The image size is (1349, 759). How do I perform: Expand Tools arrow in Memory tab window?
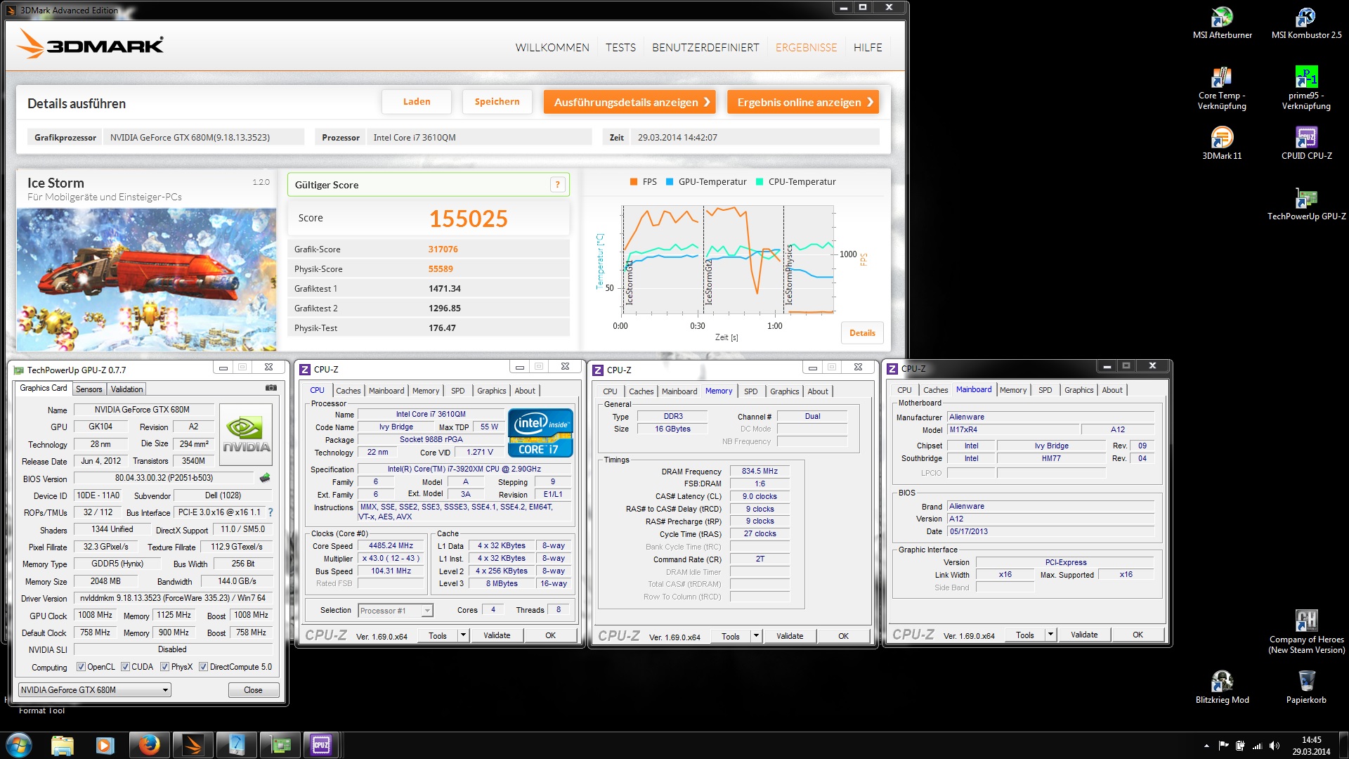[756, 636]
